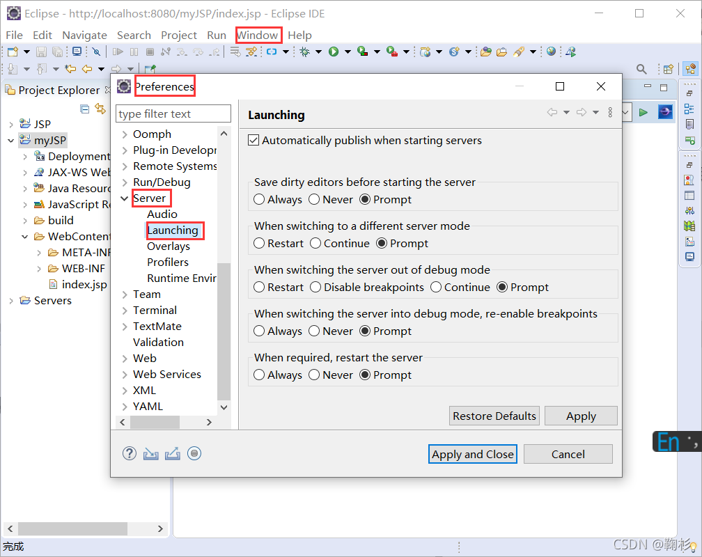Open the Window menu
702x557 pixels.
258,35
